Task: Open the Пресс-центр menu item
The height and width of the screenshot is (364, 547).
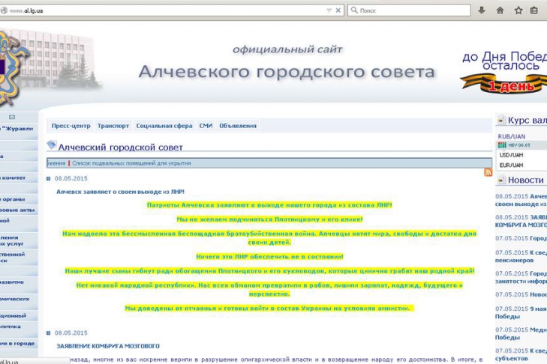Action: click(71, 126)
